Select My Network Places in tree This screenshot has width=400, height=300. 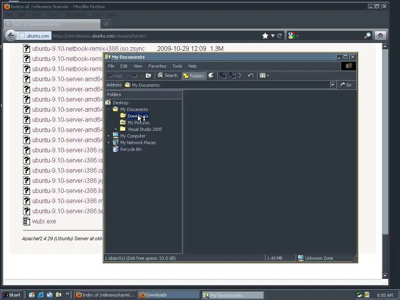click(x=138, y=143)
